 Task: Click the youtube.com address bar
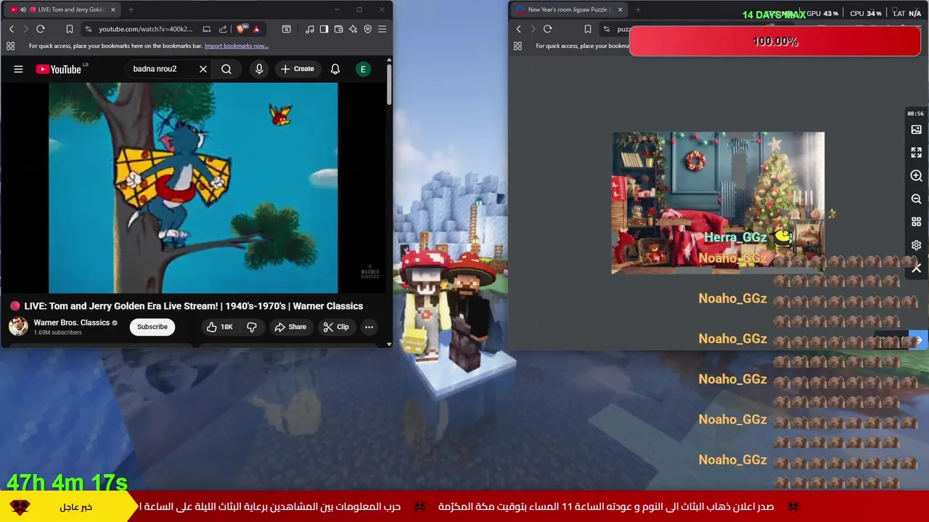[145, 29]
